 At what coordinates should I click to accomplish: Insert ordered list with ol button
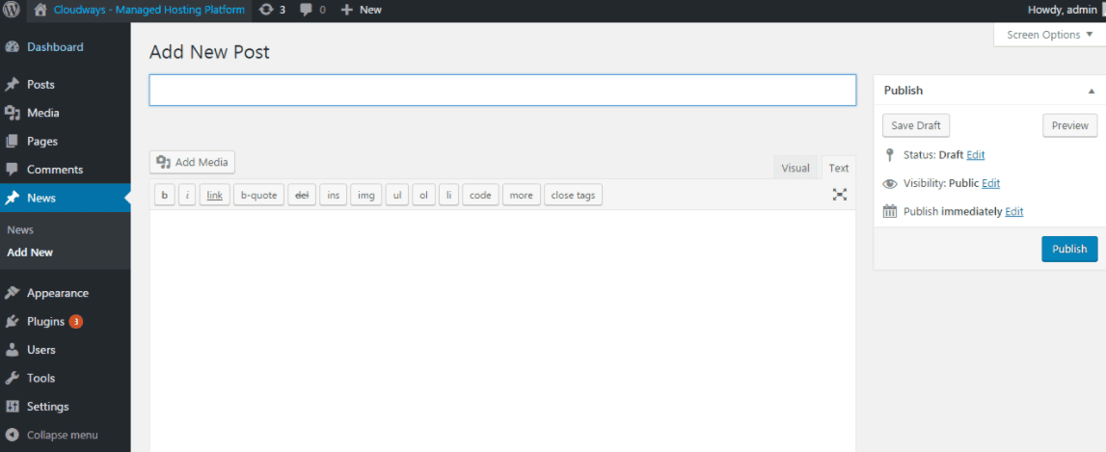424,196
